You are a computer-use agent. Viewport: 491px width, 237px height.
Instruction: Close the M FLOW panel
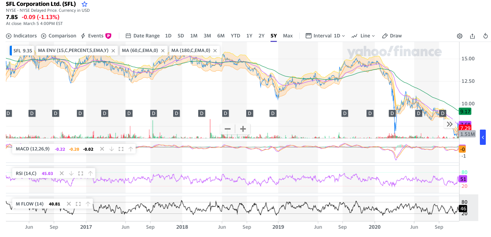coord(69,204)
